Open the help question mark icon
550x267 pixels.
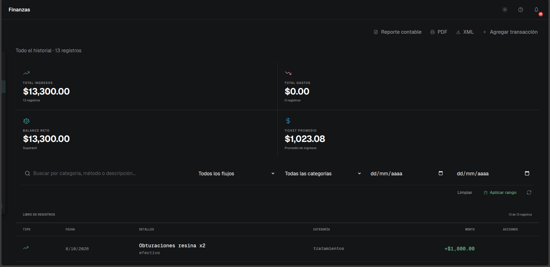(x=520, y=10)
